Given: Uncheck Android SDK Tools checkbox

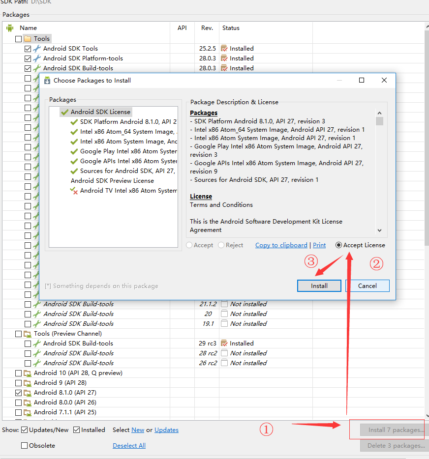Looking at the screenshot, I should (28, 49).
